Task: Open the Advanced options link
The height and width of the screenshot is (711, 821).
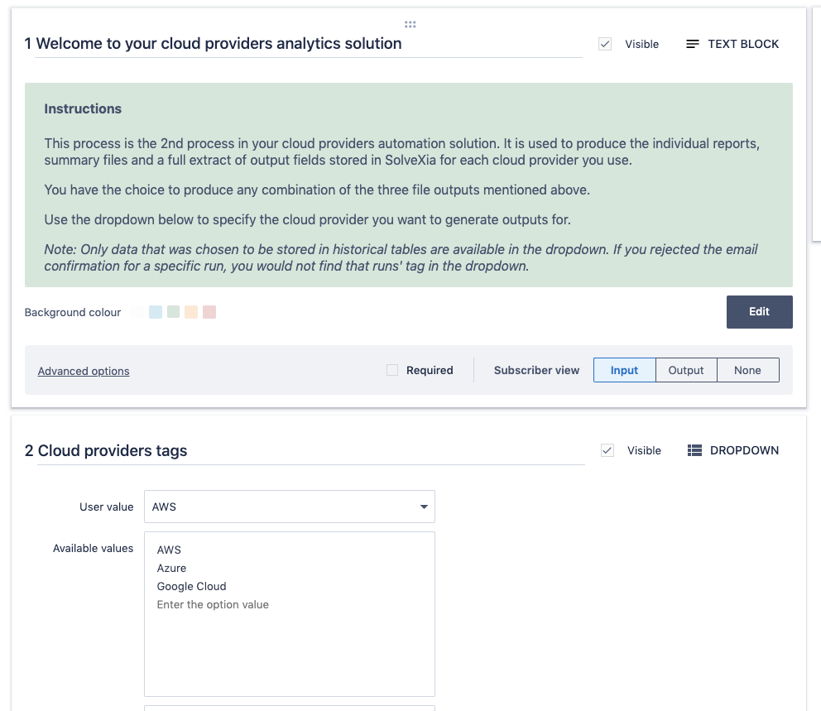Action: [84, 371]
